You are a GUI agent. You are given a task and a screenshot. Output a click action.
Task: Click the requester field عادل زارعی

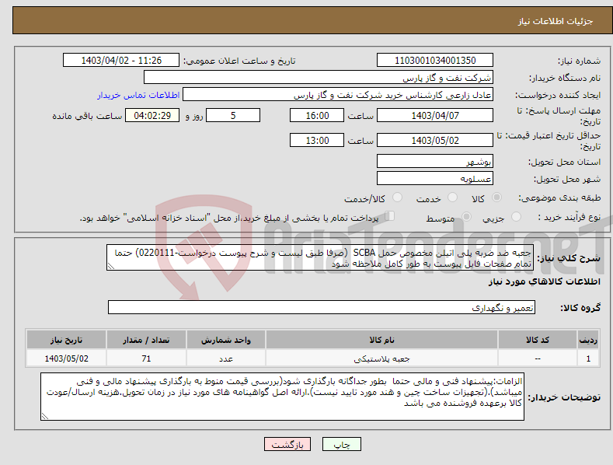(338, 95)
